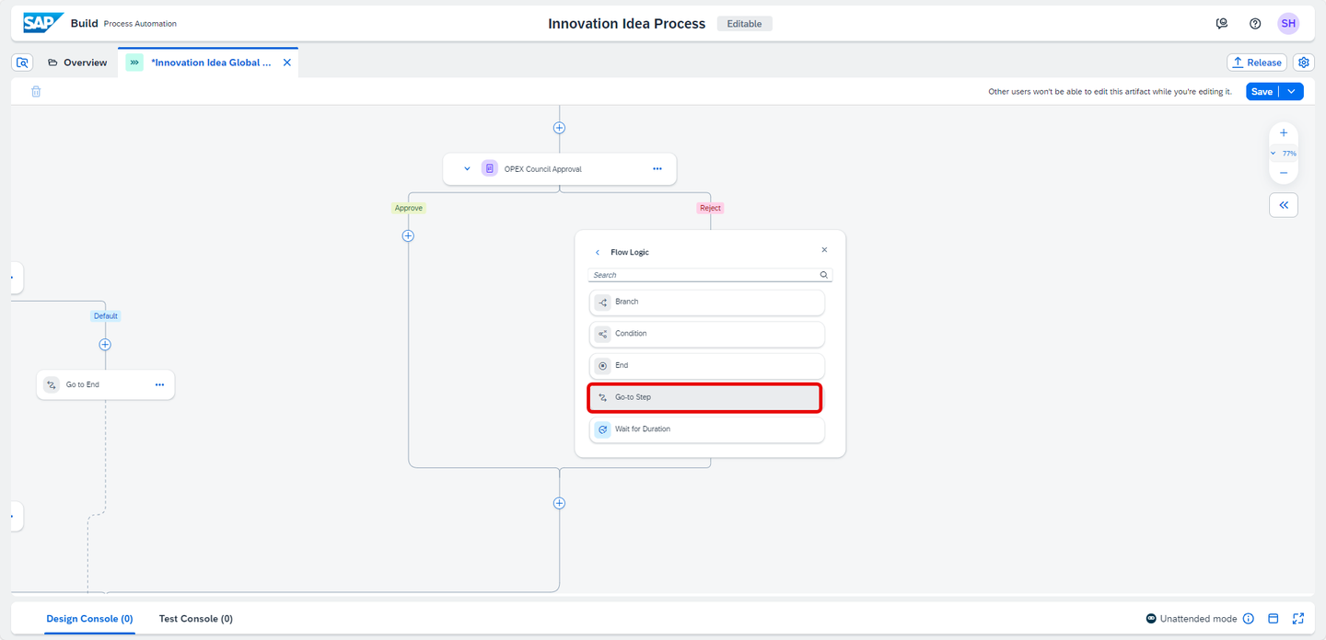Select End in Flow Logic list
Image resolution: width=1326 pixels, height=640 pixels.
[x=707, y=365]
